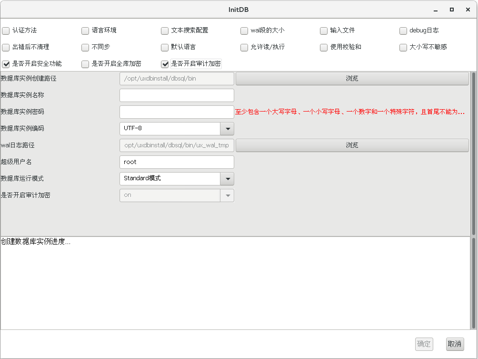Expand the 数据库运行模式 Standard模式 dropdown
The width and height of the screenshot is (478, 359).
(x=227, y=179)
